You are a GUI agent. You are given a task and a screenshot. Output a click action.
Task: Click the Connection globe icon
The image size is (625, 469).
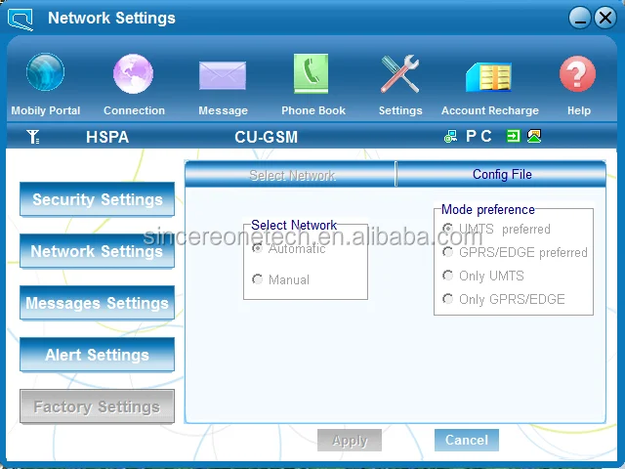pyautogui.click(x=133, y=74)
